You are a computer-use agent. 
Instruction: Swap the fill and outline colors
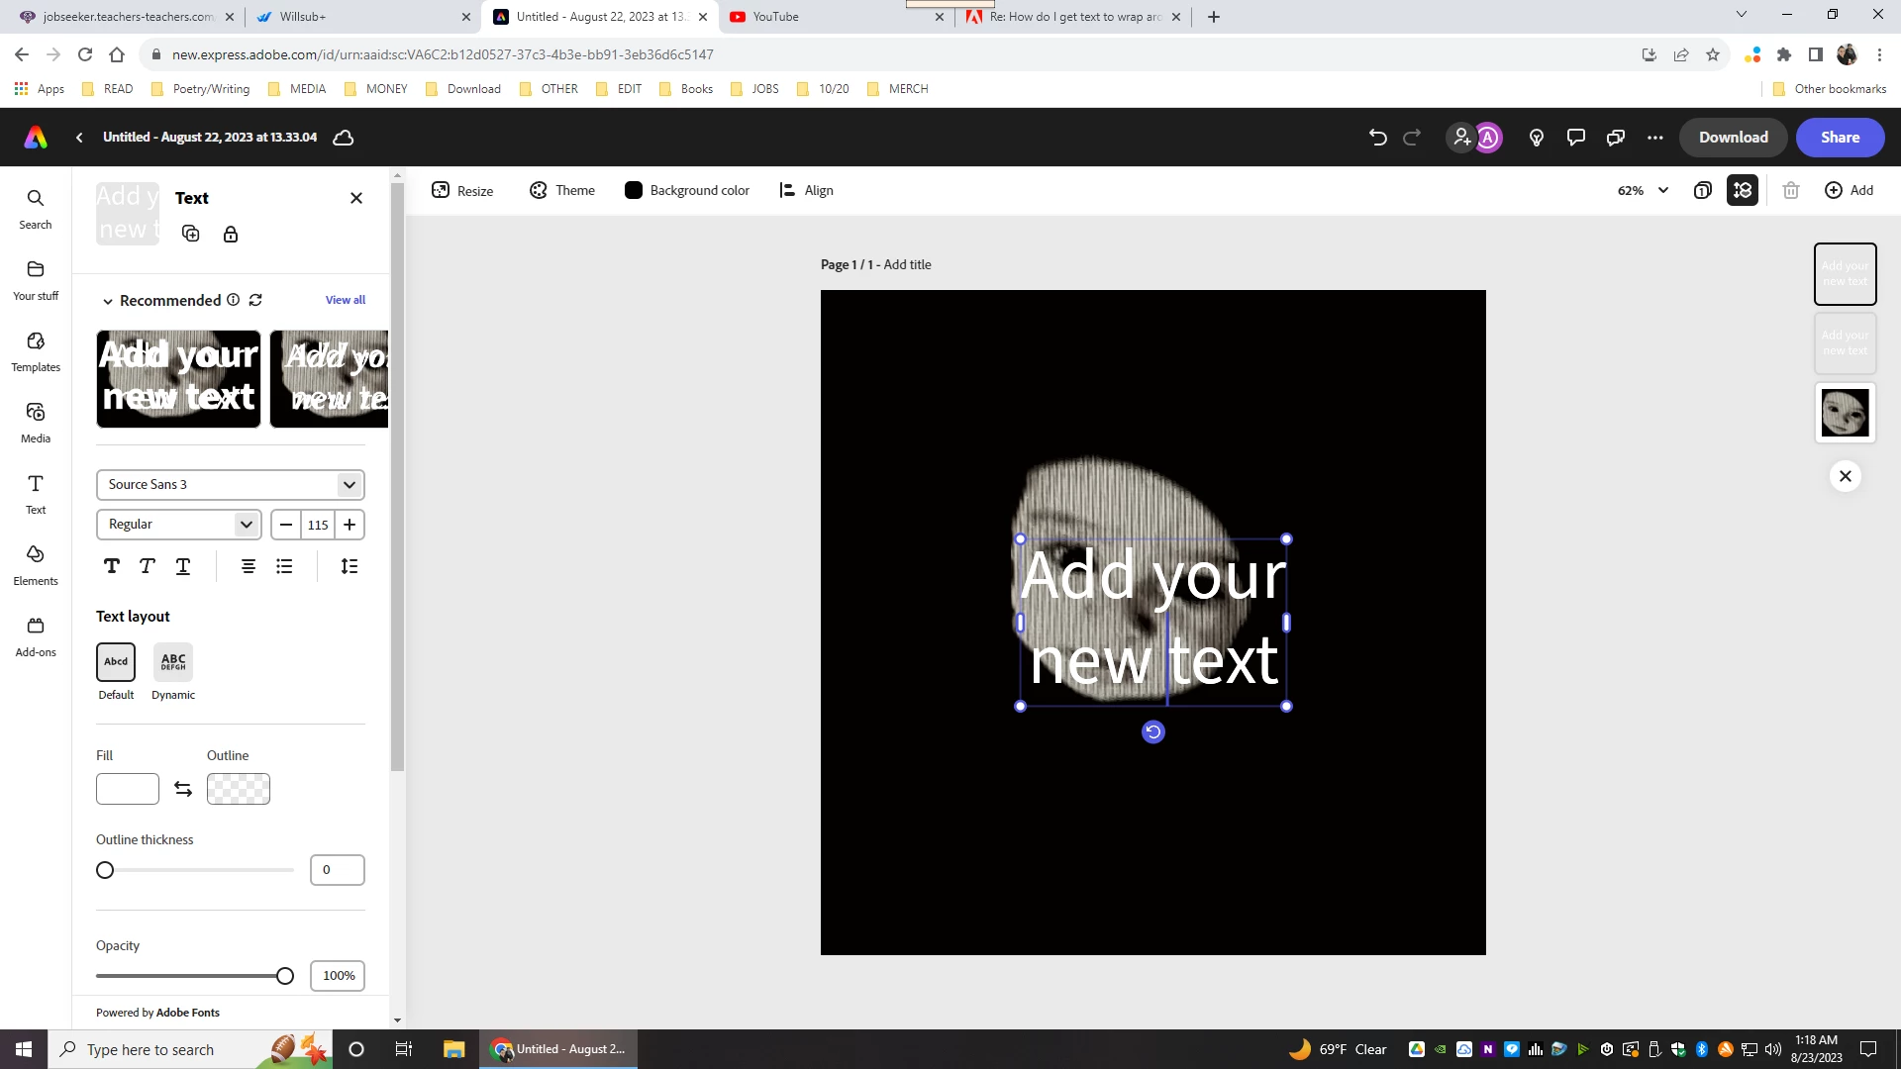click(183, 789)
